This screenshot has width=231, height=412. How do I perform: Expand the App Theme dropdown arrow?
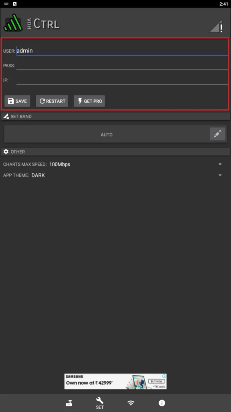[x=220, y=175]
